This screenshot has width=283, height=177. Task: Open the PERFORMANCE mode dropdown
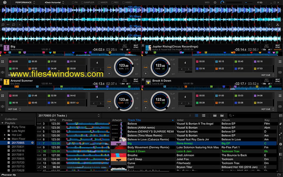click(x=25, y=3)
